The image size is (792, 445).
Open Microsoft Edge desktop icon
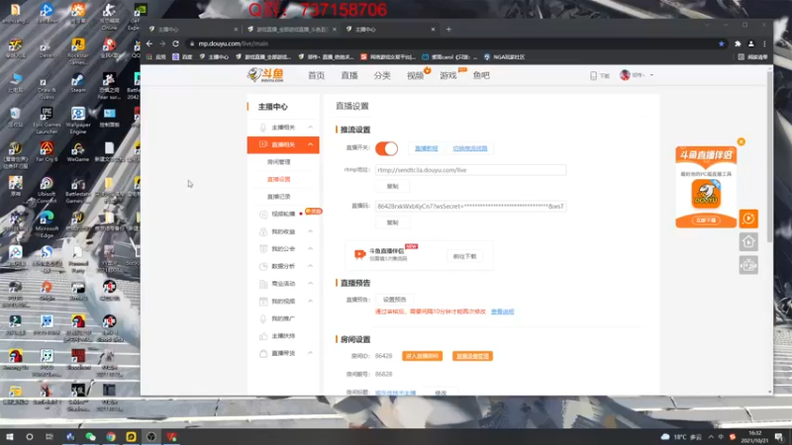[x=47, y=224]
